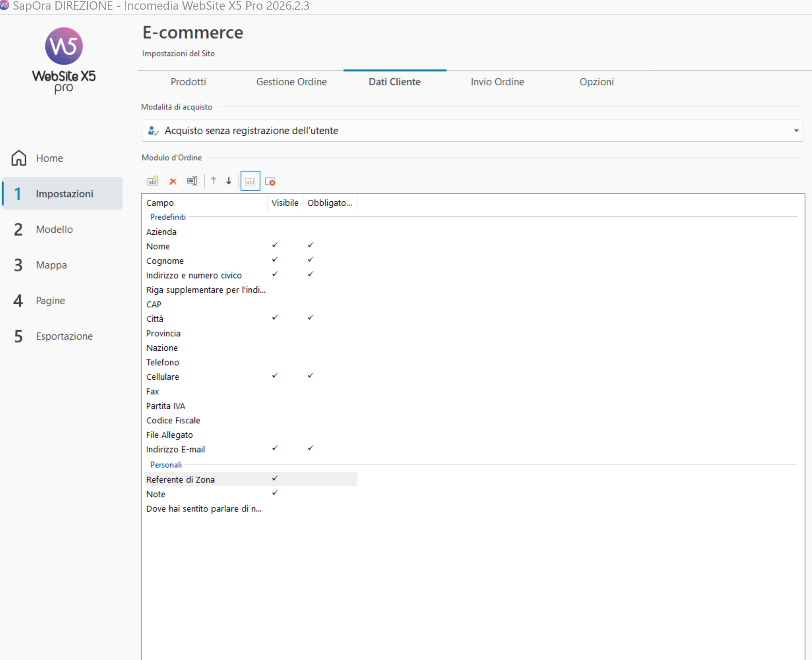Select the Telefono field row
Viewport: 812px width, 660px height.
(x=251, y=362)
